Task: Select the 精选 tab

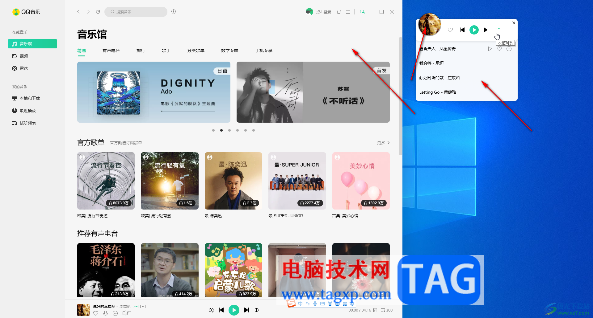Action: coord(82,51)
